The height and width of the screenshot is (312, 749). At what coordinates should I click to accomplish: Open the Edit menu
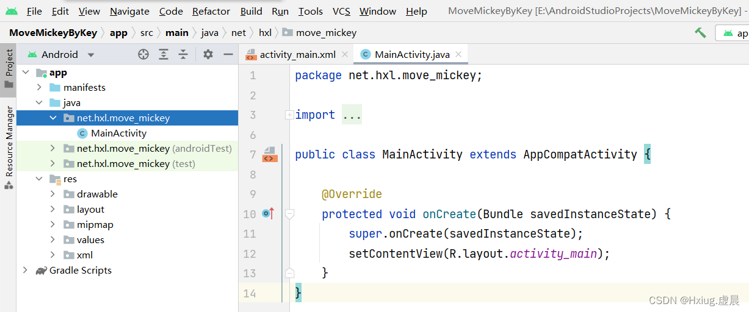60,11
